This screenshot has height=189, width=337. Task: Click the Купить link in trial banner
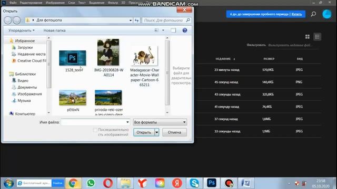296,14
